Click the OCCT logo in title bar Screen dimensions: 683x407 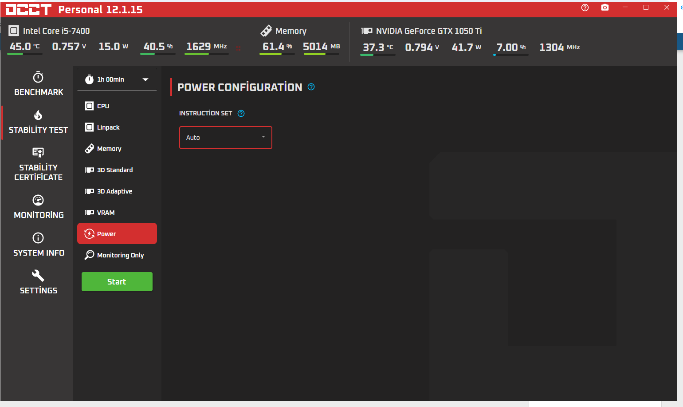coord(28,9)
